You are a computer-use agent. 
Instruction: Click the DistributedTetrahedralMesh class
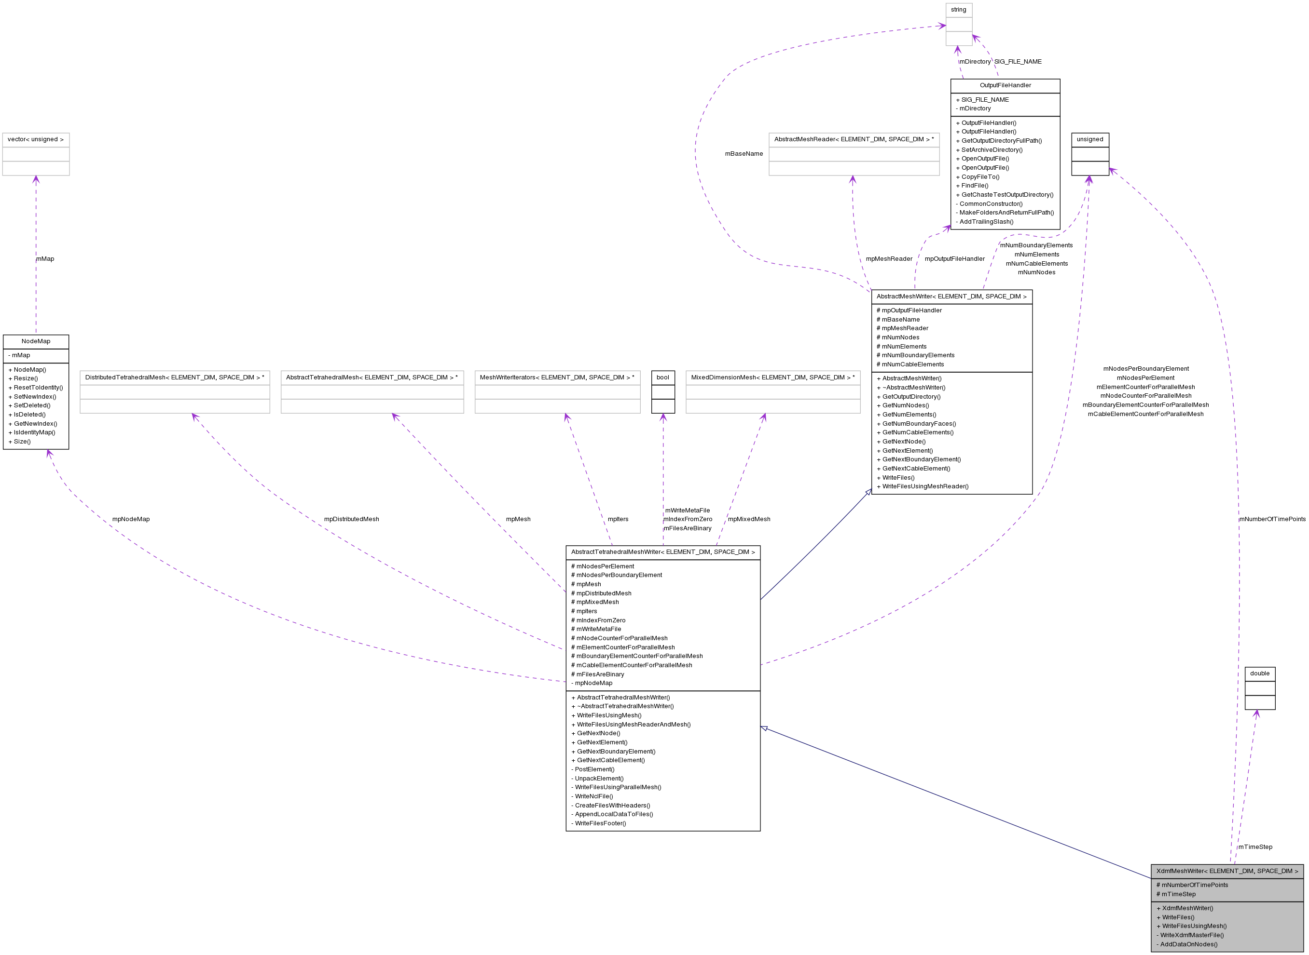pyautogui.click(x=175, y=377)
